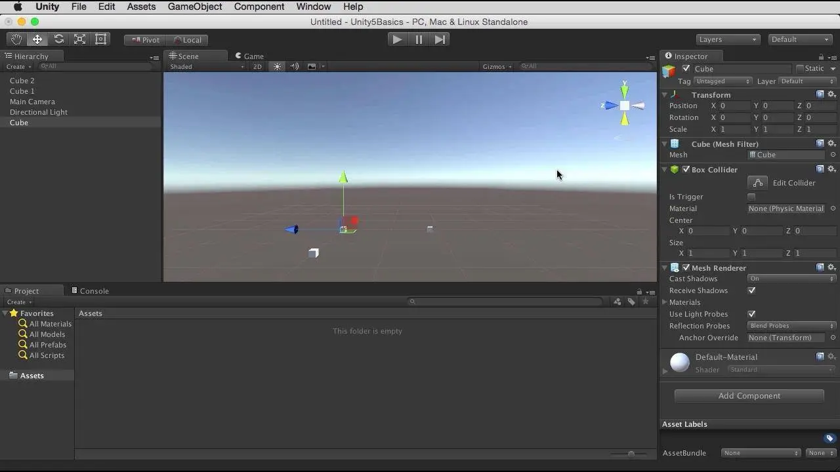Enable the Is Trigger checkbox
Screen dimensions: 840x472
coord(751,197)
